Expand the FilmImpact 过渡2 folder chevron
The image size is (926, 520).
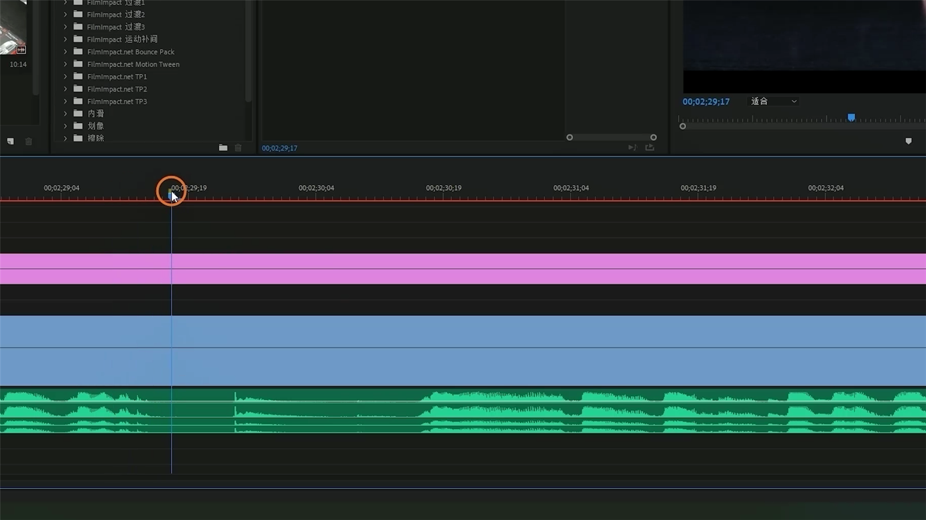click(x=65, y=14)
